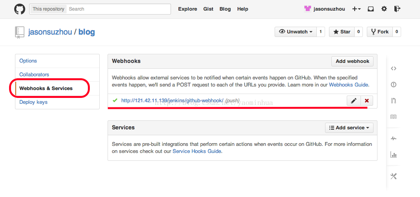Click the stargazers count next to Star
Screen dimensions: 420x197
tap(359, 32)
